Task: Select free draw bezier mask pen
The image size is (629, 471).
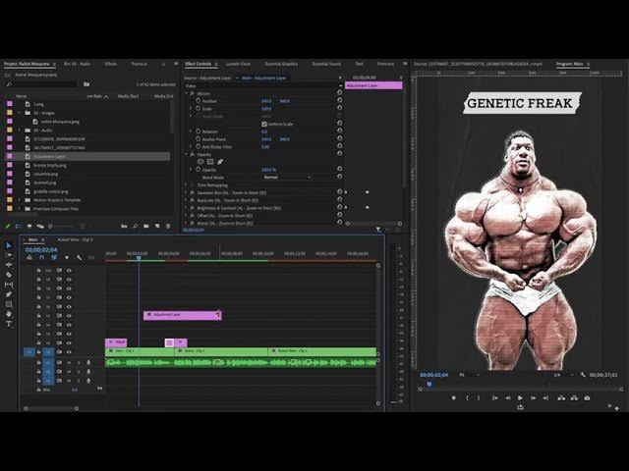Action: (220, 162)
